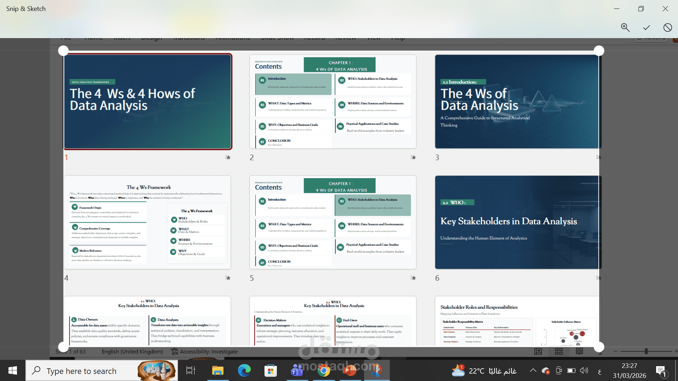The width and height of the screenshot is (678, 381).
Task: Cancel the crop with the circle-slash icon
Action: pos(667,28)
